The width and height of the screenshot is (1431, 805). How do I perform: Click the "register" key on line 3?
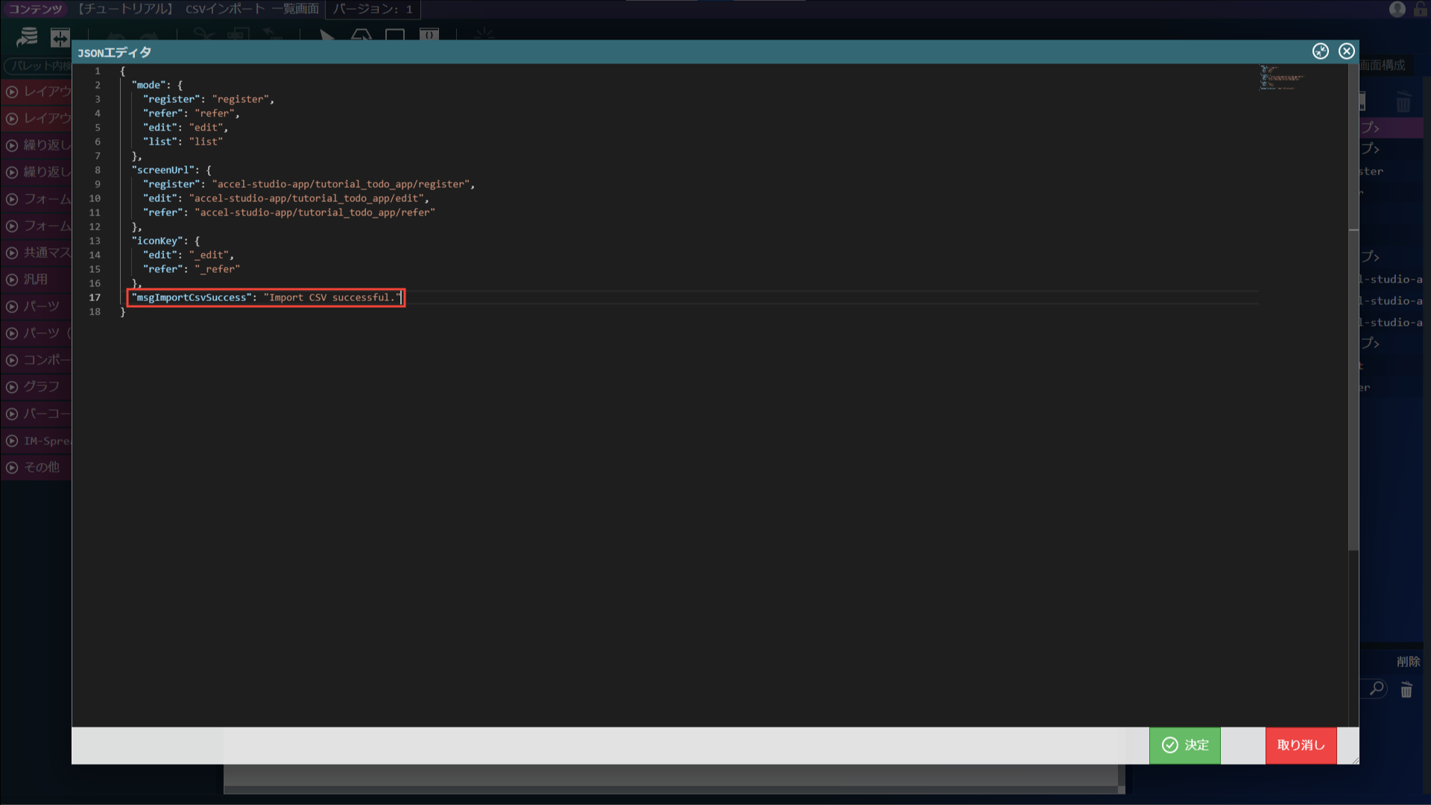click(172, 99)
